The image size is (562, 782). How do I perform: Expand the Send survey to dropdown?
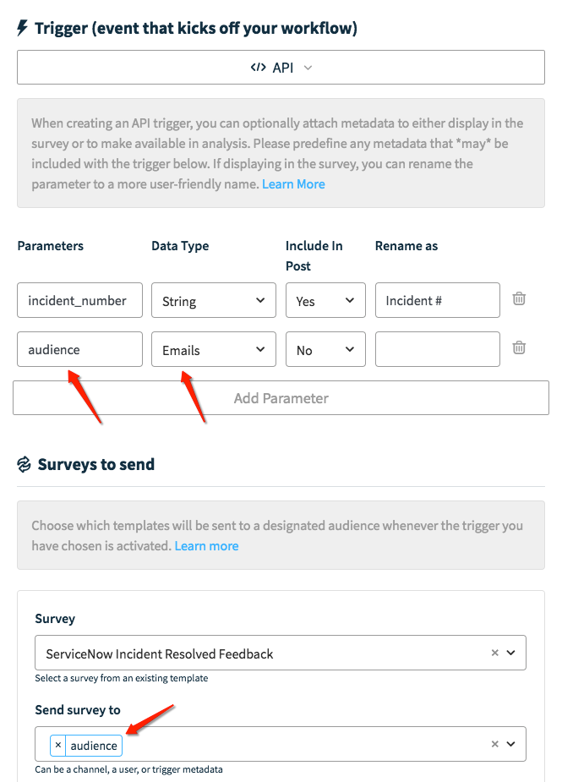click(511, 744)
